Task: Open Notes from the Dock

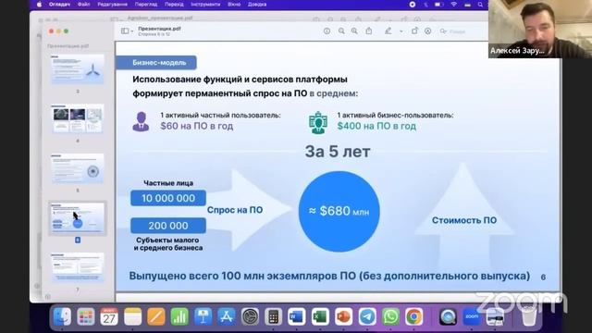Action: click(x=132, y=316)
